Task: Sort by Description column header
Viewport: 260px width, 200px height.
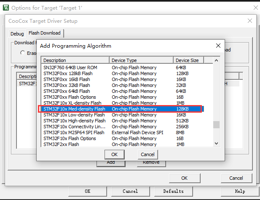Action: (x=75, y=60)
